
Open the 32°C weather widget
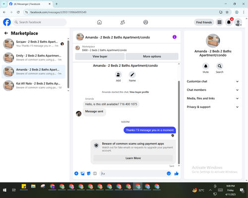coord(198,190)
